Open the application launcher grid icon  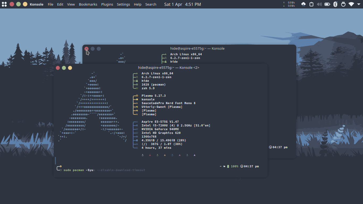click(4, 4)
